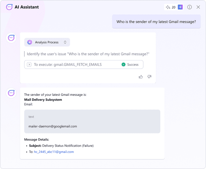Screen dimensions: 206x169
Task: Open the hc_2445_abc11@gmail.com link
Action: [54, 152]
